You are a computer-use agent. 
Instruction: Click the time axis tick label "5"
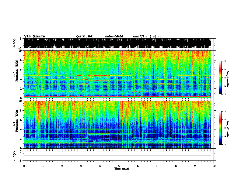(119, 166)
